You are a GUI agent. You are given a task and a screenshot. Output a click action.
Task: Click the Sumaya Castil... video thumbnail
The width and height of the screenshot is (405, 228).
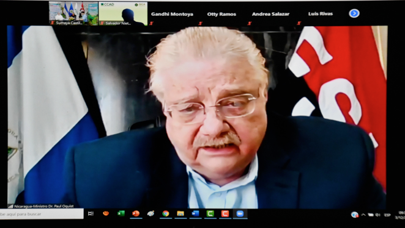tap(73, 13)
